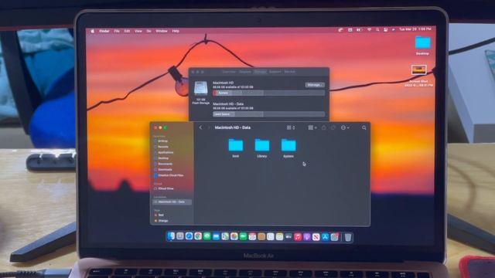Screen dimensions: 495x278
Task: Open the folder left of Library
Action: coord(235,148)
